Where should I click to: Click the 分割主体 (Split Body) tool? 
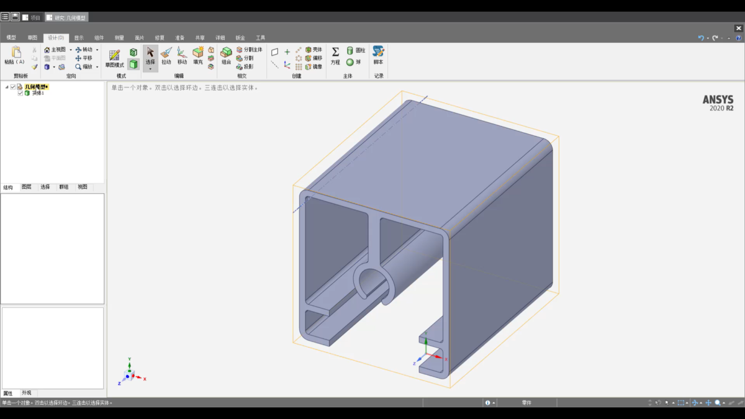[x=249, y=50]
